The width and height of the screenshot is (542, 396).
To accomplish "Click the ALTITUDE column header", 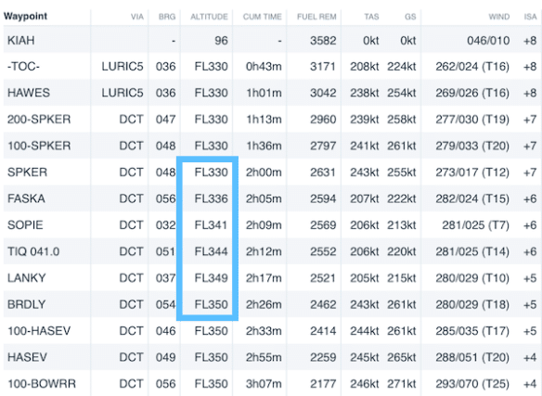I will pyautogui.click(x=209, y=17).
